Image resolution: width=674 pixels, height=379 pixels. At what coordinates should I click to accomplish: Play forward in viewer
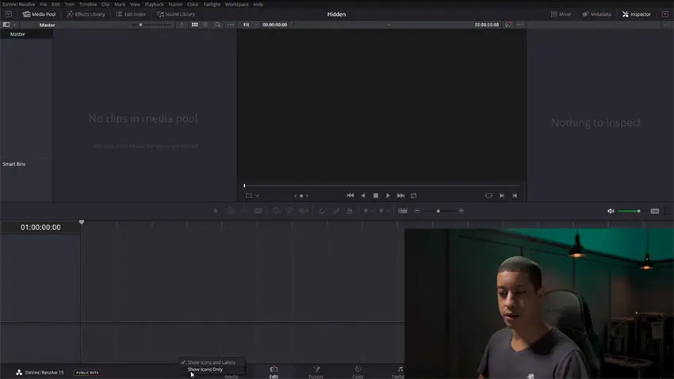click(389, 196)
